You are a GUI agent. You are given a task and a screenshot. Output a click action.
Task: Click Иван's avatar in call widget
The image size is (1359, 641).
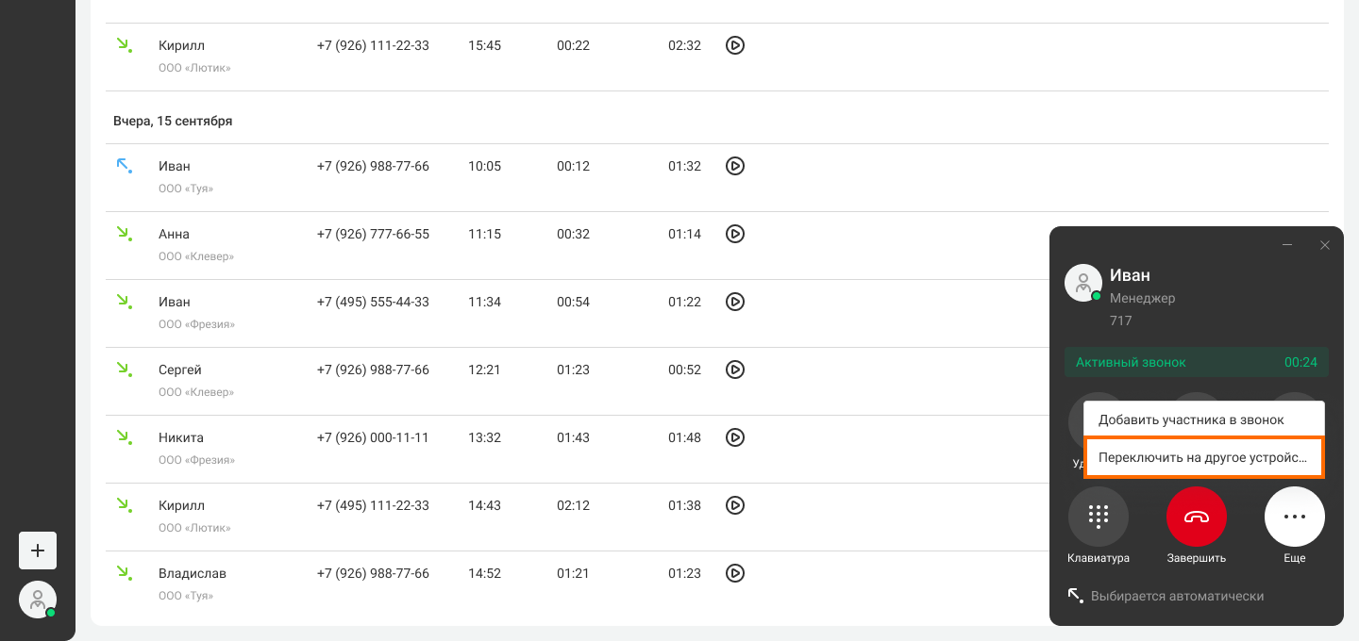pyautogui.click(x=1083, y=283)
